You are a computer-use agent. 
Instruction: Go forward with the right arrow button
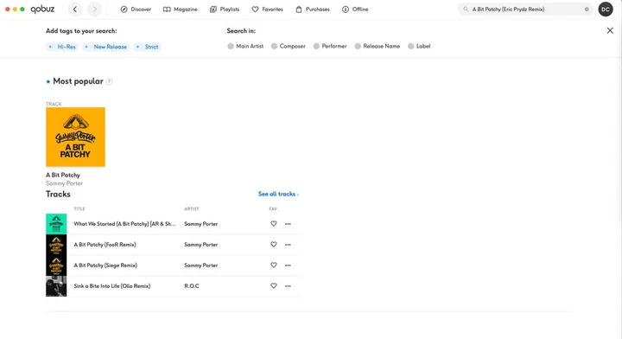pyautogui.click(x=94, y=10)
